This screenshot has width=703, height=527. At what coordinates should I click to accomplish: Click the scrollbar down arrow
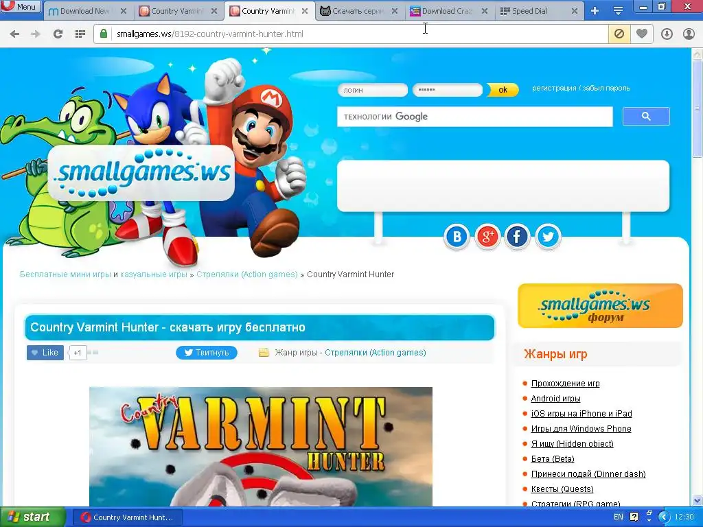click(697, 500)
